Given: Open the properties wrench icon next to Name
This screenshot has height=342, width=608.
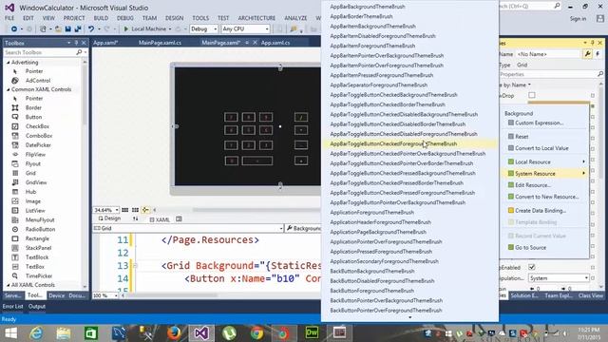Looking at the screenshot, I should 587,54.
